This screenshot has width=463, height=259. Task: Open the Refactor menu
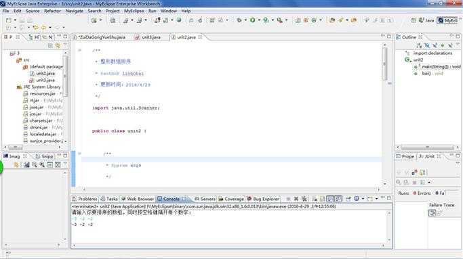(x=52, y=11)
